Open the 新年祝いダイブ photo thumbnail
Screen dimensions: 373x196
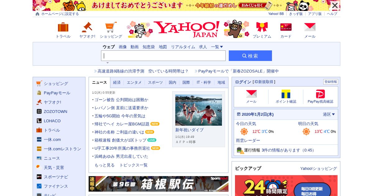[199, 110]
